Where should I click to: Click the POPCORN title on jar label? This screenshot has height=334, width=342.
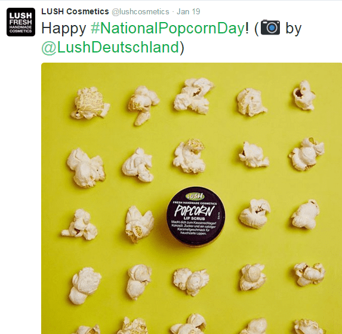coord(195,211)
